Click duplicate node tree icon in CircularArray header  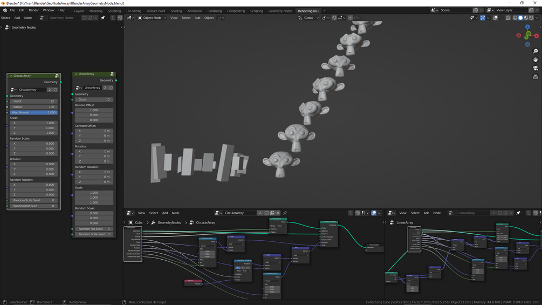click(272, 213)
